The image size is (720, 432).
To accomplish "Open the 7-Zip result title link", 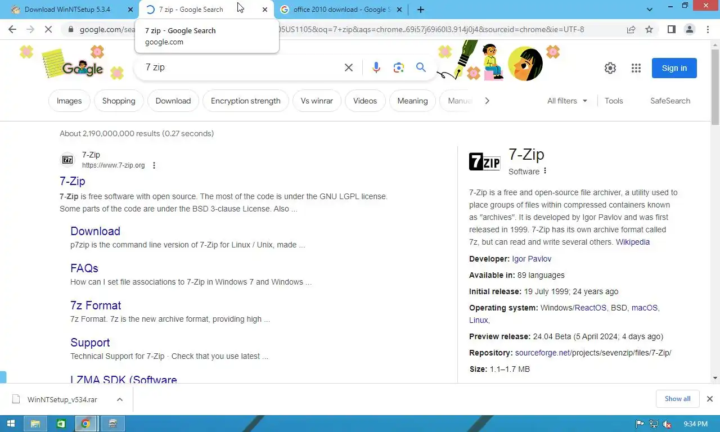I will tap(73, 181).
